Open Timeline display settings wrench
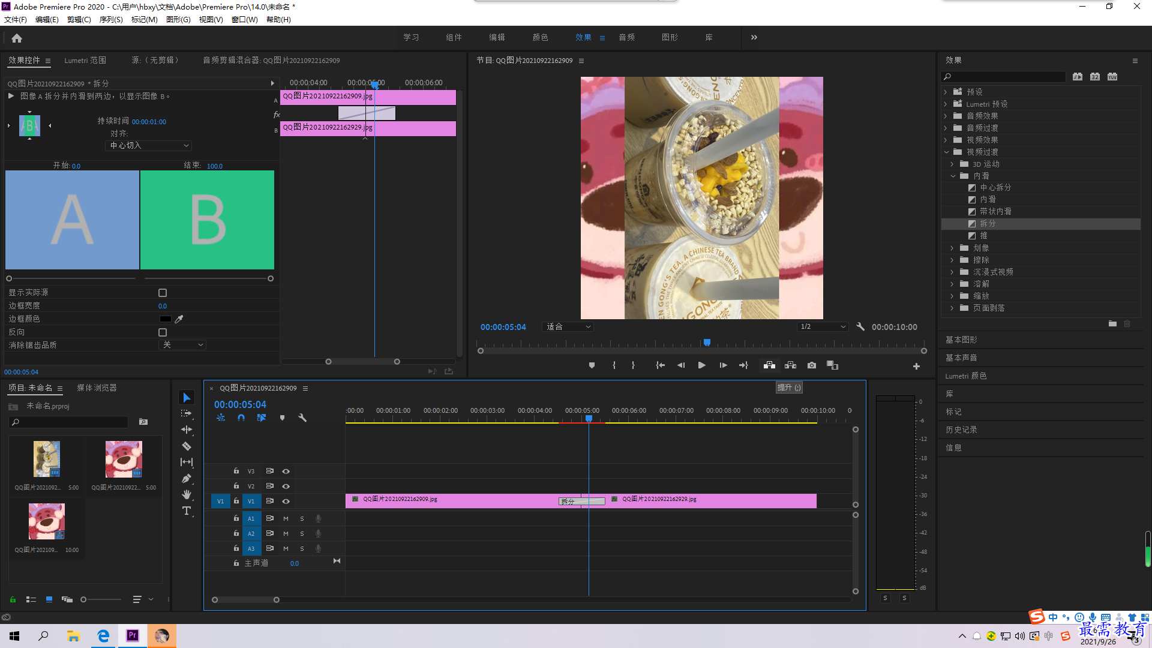Screen dimensions: 1152x648 tap(302, 418)
